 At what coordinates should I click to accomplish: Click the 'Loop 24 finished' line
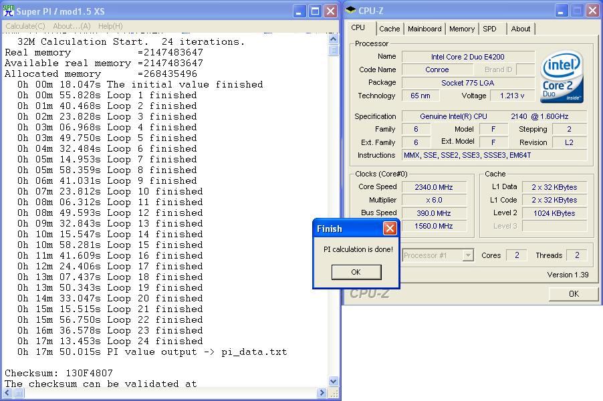(x=110, y=342)
